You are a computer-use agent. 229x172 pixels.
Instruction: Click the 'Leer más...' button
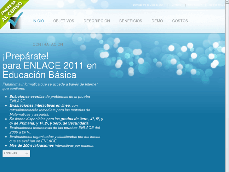tap(16, 154)
